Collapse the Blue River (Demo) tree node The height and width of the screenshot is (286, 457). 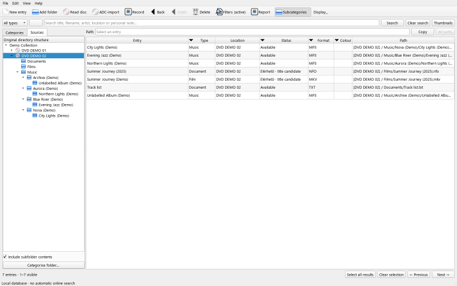click(x=23, y=99)
